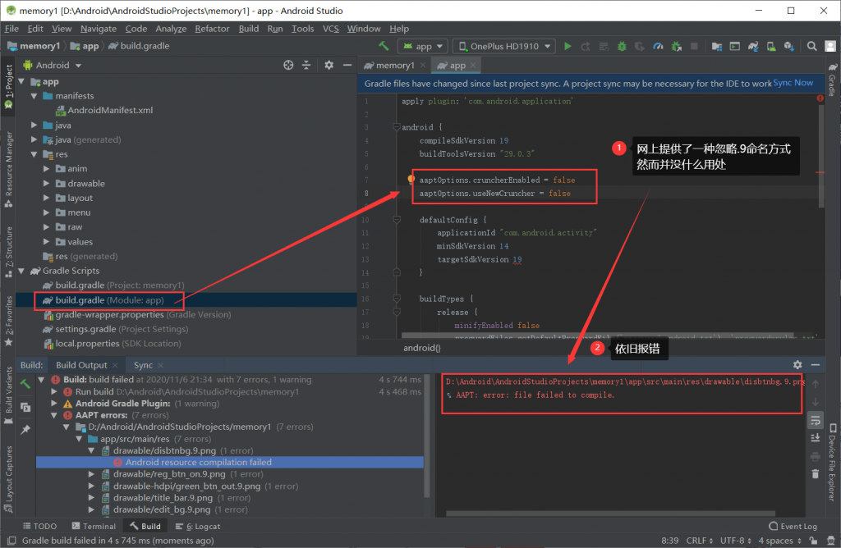Expand the java folder

point(34,125)
